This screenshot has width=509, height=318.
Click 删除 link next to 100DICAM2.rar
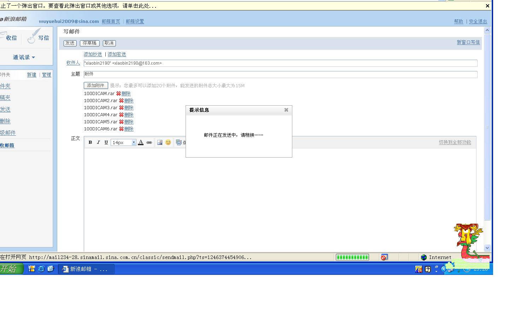129,101
